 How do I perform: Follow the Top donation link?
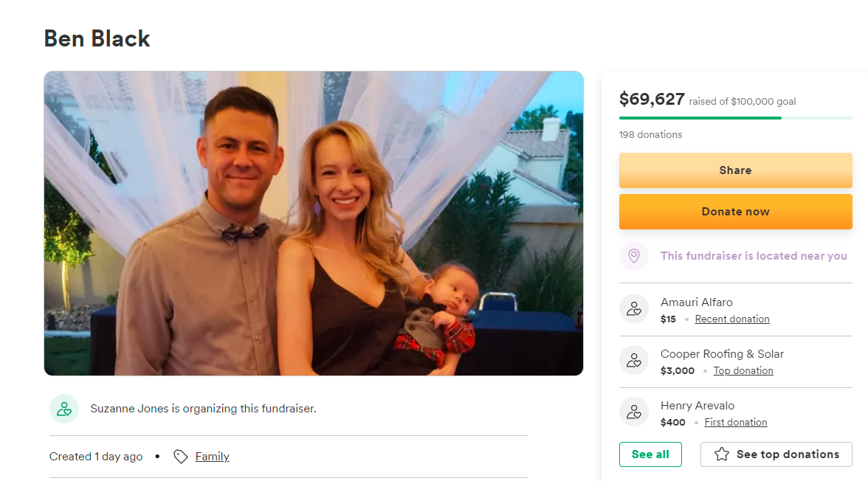pos(743,371)
